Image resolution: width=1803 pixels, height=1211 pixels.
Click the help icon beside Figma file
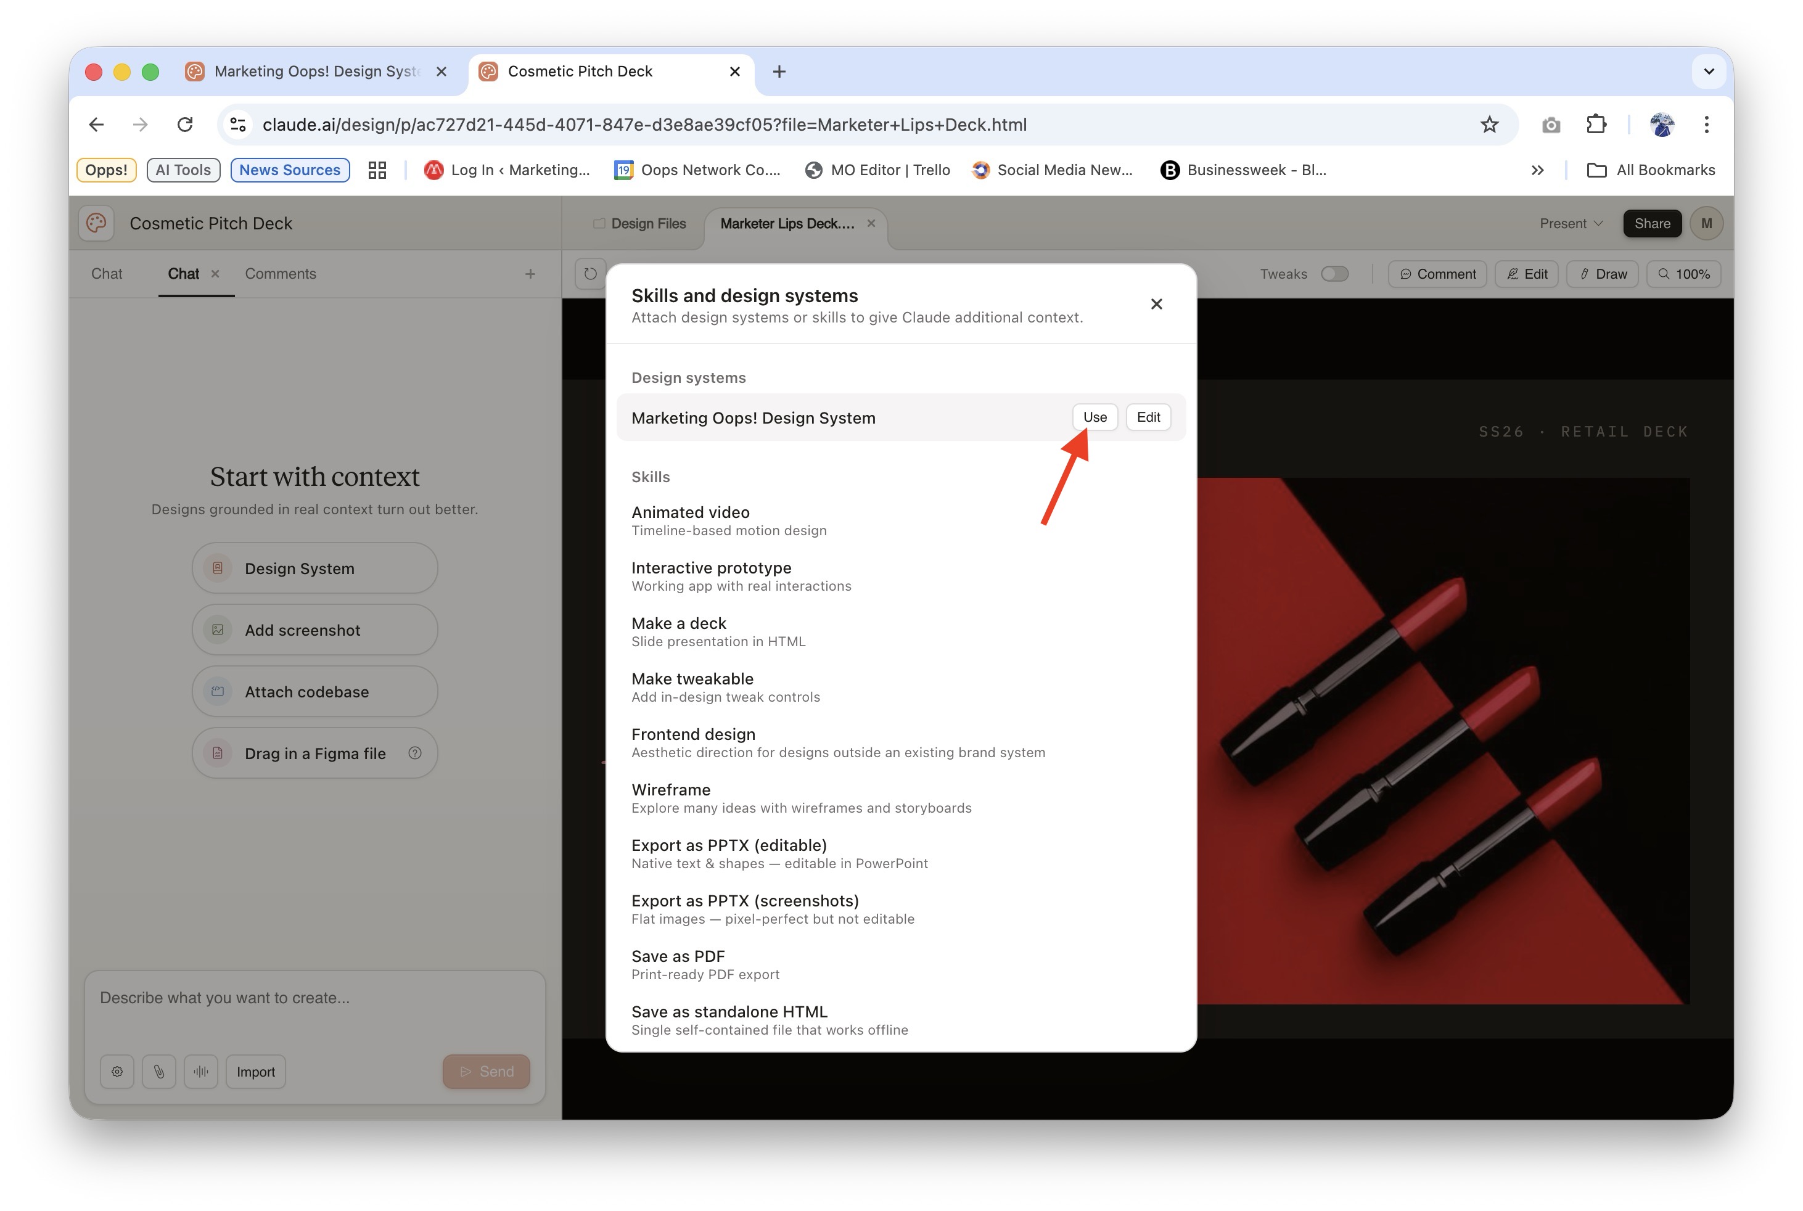click(414, 753)
